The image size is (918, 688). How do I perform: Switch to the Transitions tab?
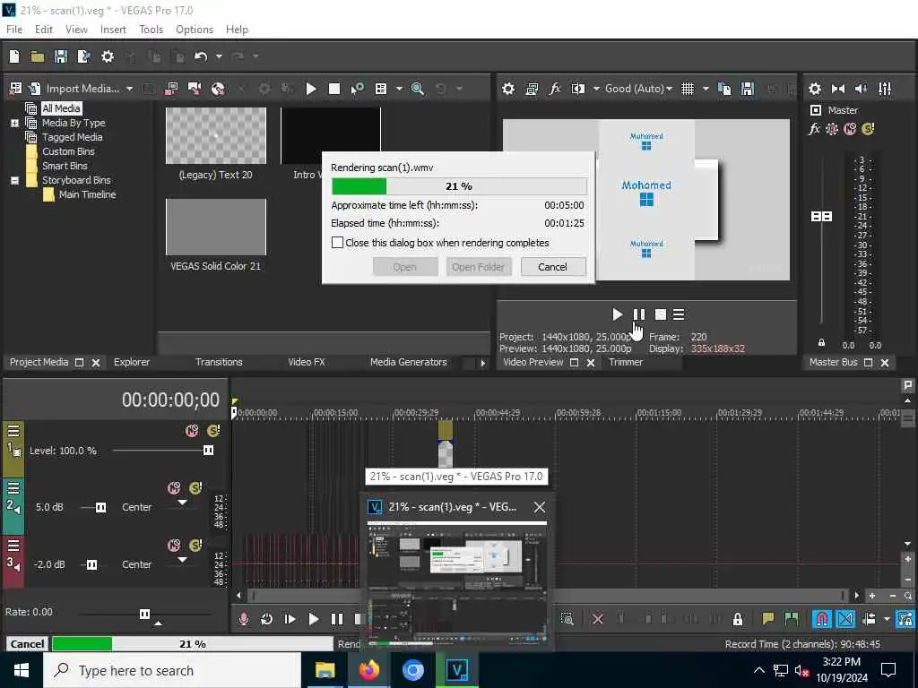(219, 362)
